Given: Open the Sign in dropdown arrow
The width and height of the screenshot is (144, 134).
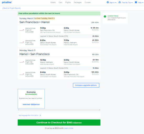Looking at the screenshot, I should click(x=116, y=2).
